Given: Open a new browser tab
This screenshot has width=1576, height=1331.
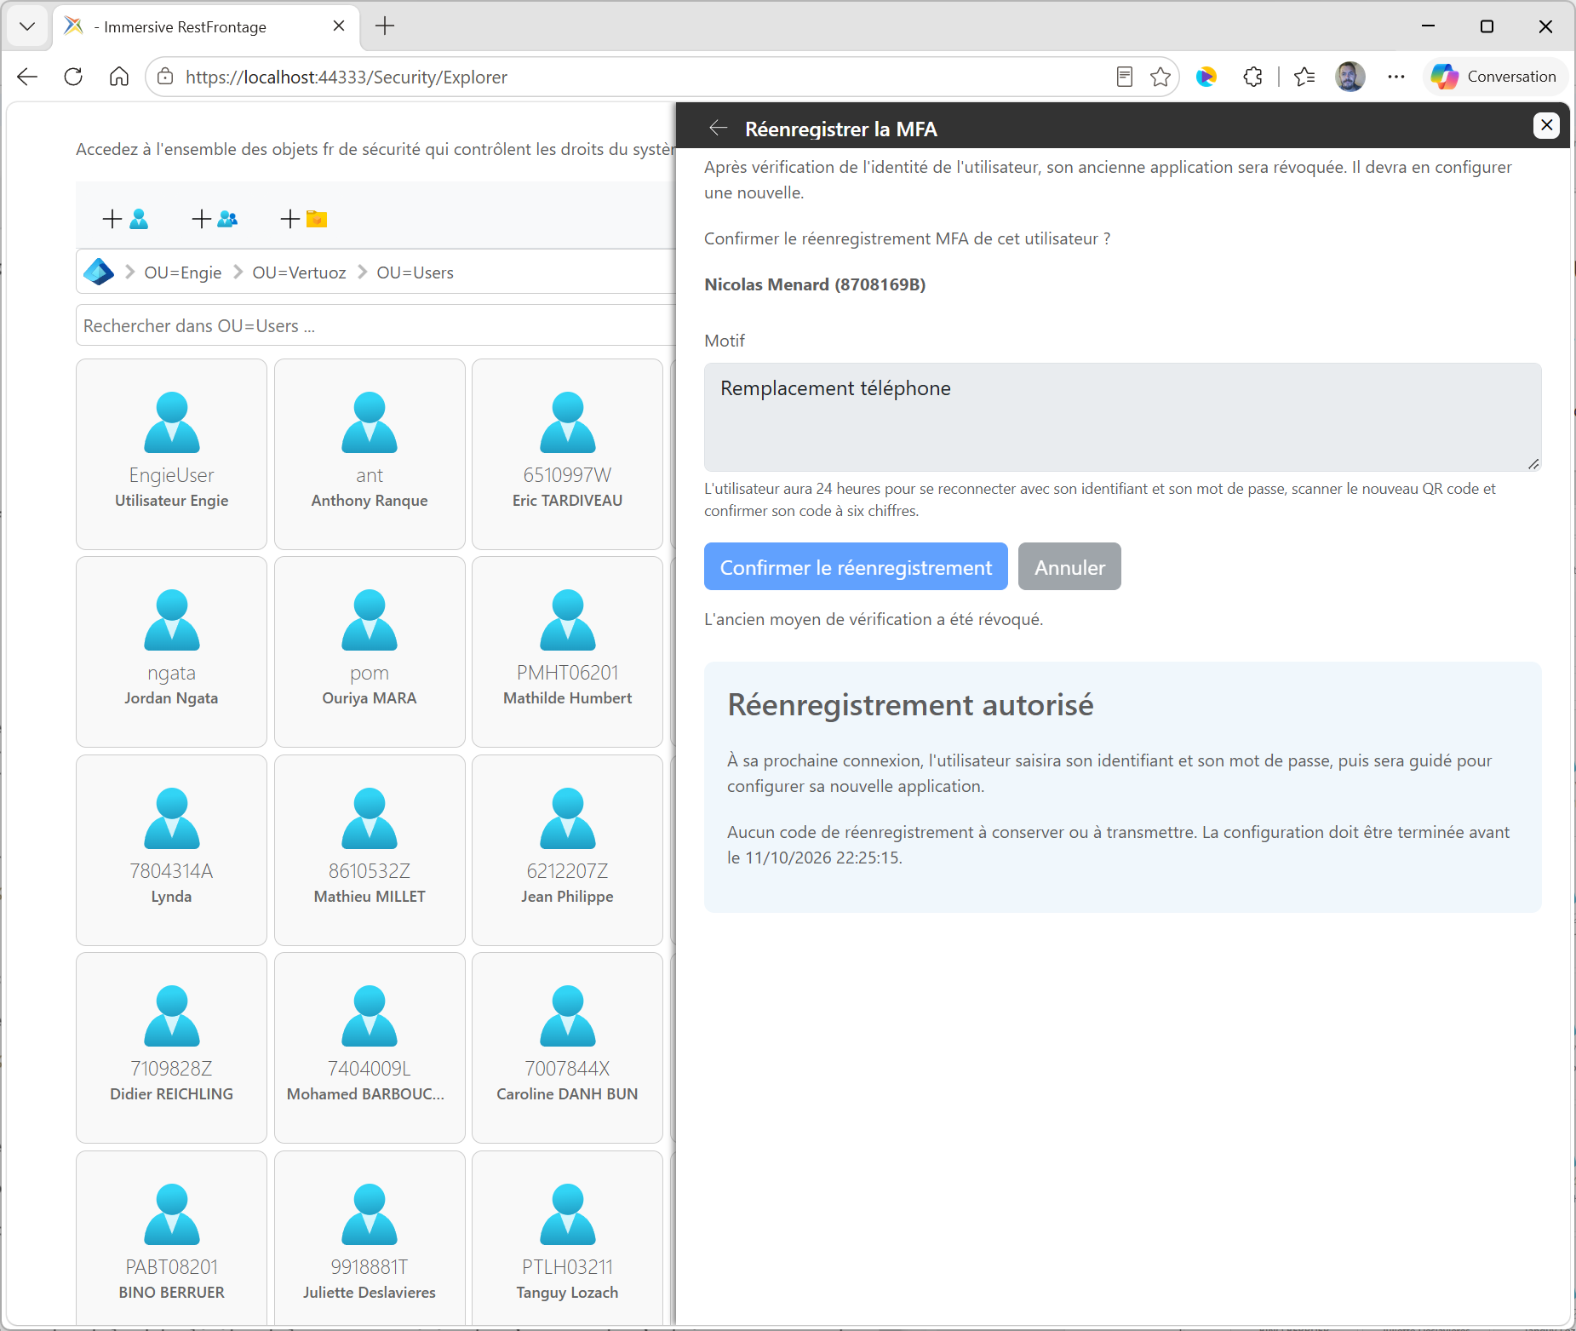Looking at the screenshot, I should 385,26.
